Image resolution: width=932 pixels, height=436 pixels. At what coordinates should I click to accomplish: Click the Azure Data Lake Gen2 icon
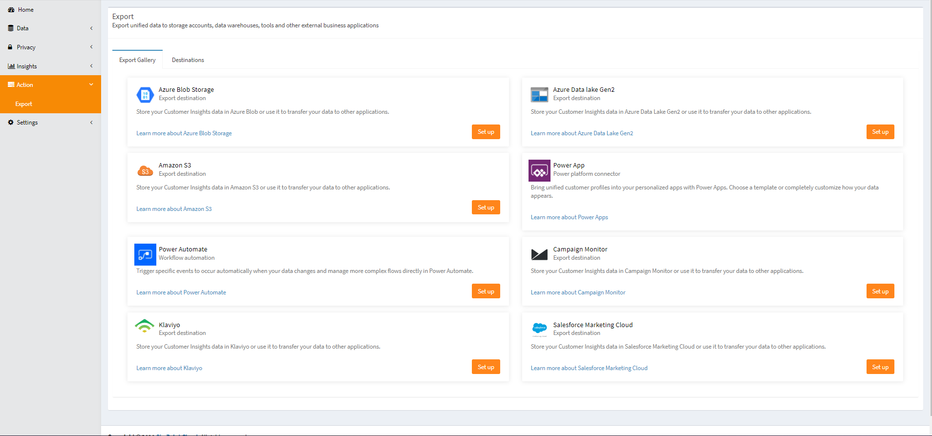coord(539,94)
